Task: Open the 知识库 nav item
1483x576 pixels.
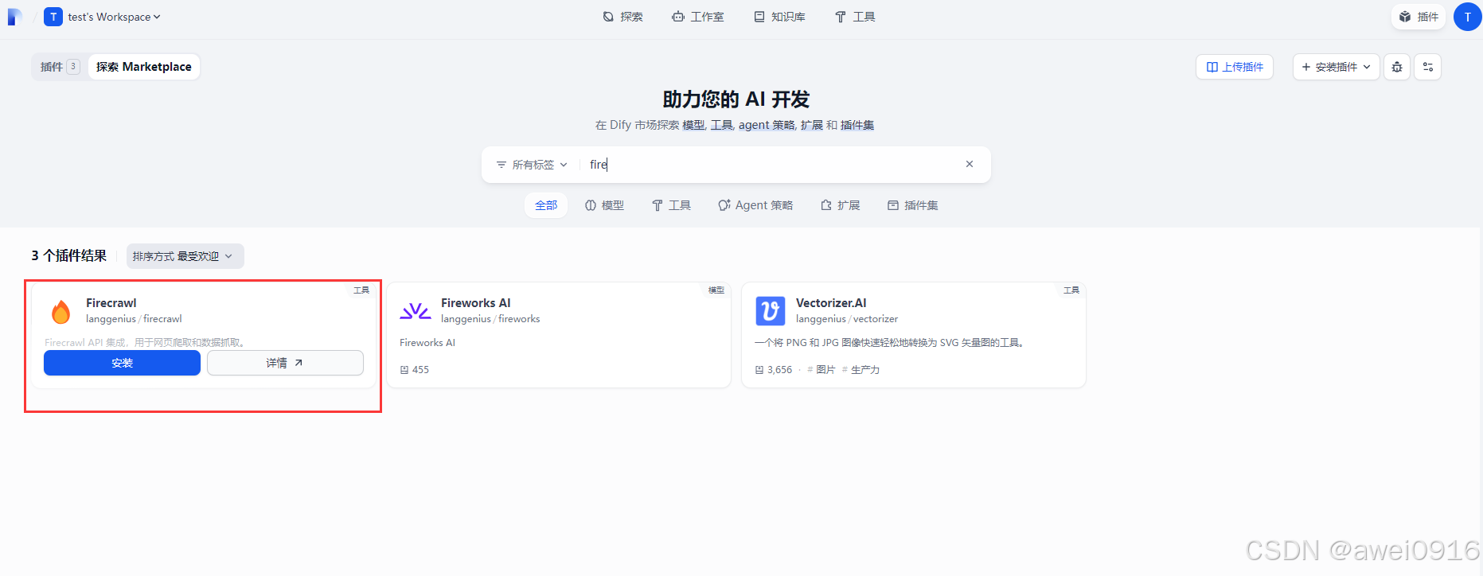Action: tap(779, 17)
